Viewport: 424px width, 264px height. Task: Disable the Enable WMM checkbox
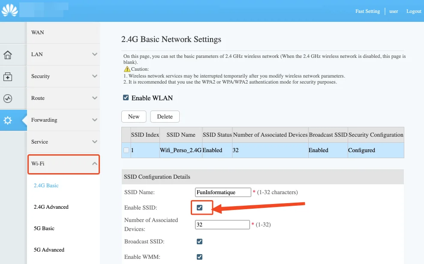[x=199, y=257]
